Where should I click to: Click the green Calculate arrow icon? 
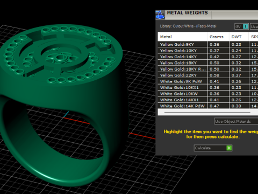229,148
